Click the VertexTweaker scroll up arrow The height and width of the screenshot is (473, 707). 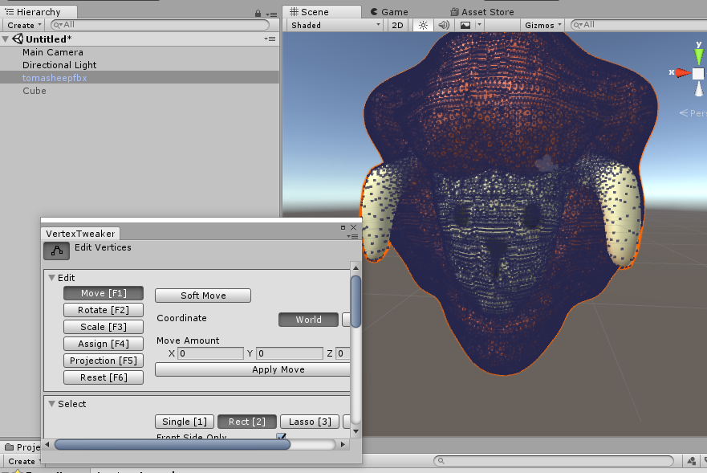click(356, 267)
